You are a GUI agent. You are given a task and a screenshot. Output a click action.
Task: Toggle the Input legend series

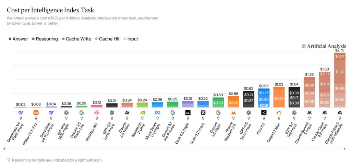(x=131, y=39)
